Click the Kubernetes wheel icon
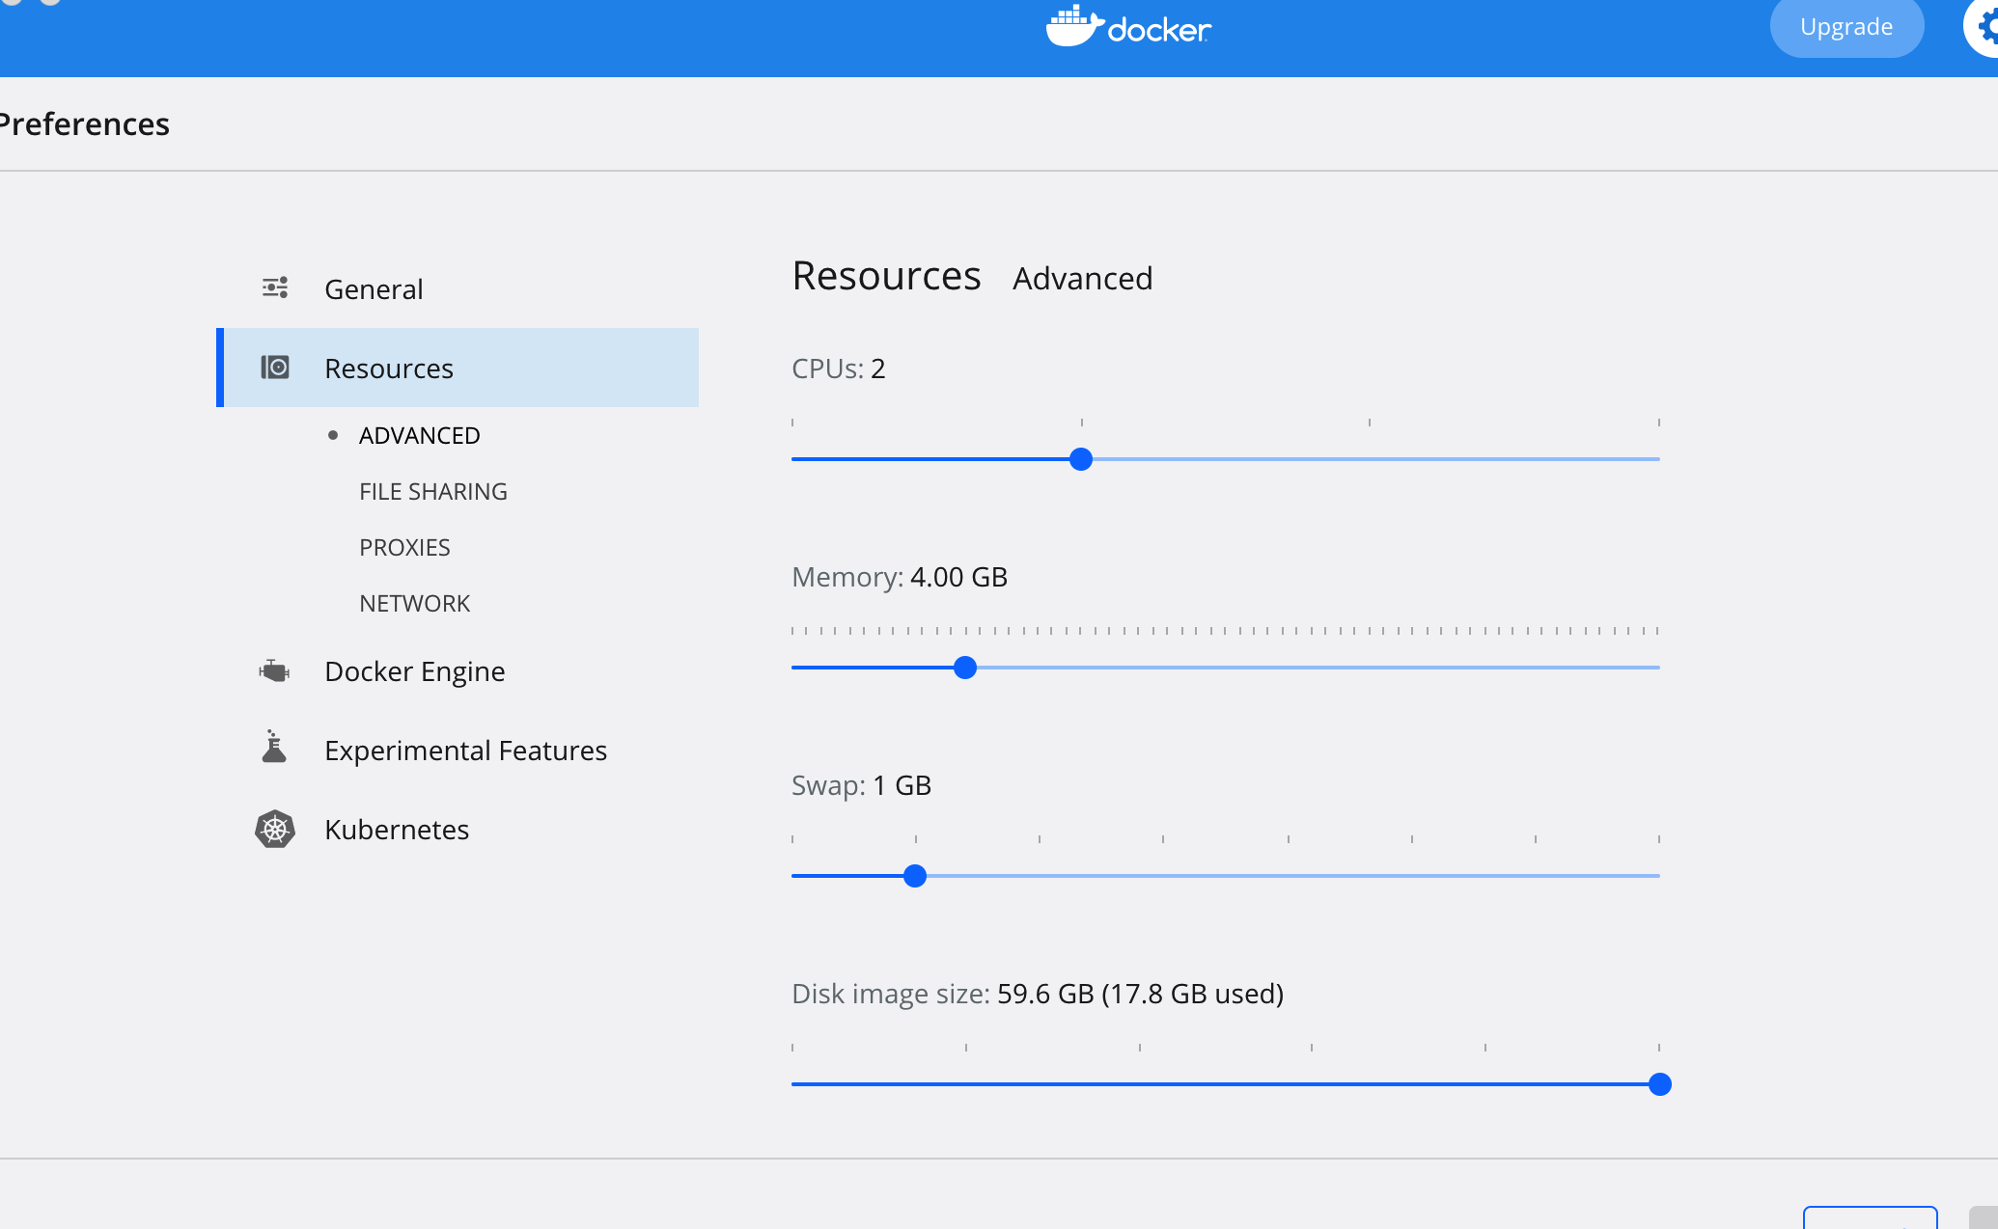This screenshot has width=1998, height=1229. click(275, 829)
